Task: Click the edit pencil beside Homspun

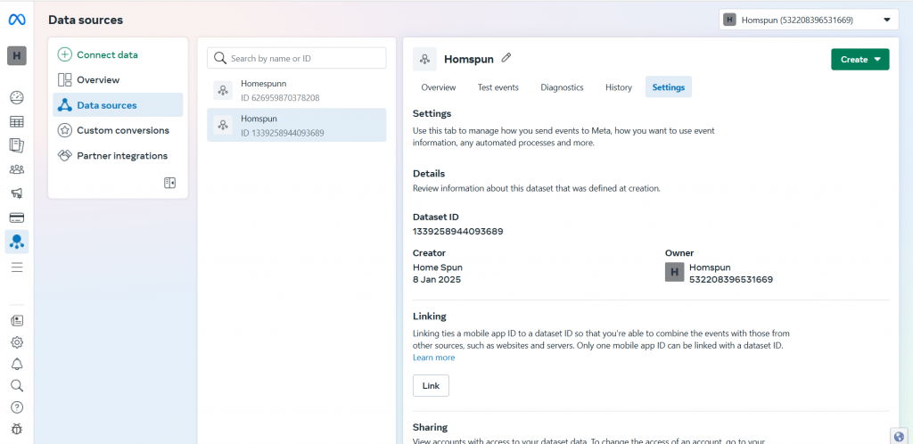Action: 506,58
